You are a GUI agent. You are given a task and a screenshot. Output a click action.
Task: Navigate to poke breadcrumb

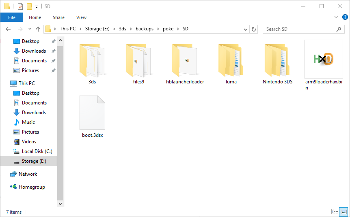click(x=168, y=29)
